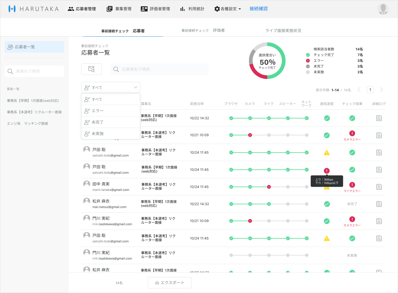Switch to ライブ面接実施状況 tab

point(283,31)
